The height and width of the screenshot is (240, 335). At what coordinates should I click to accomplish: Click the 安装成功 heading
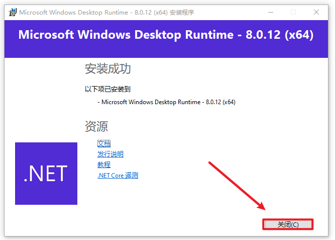pos(107,69)
